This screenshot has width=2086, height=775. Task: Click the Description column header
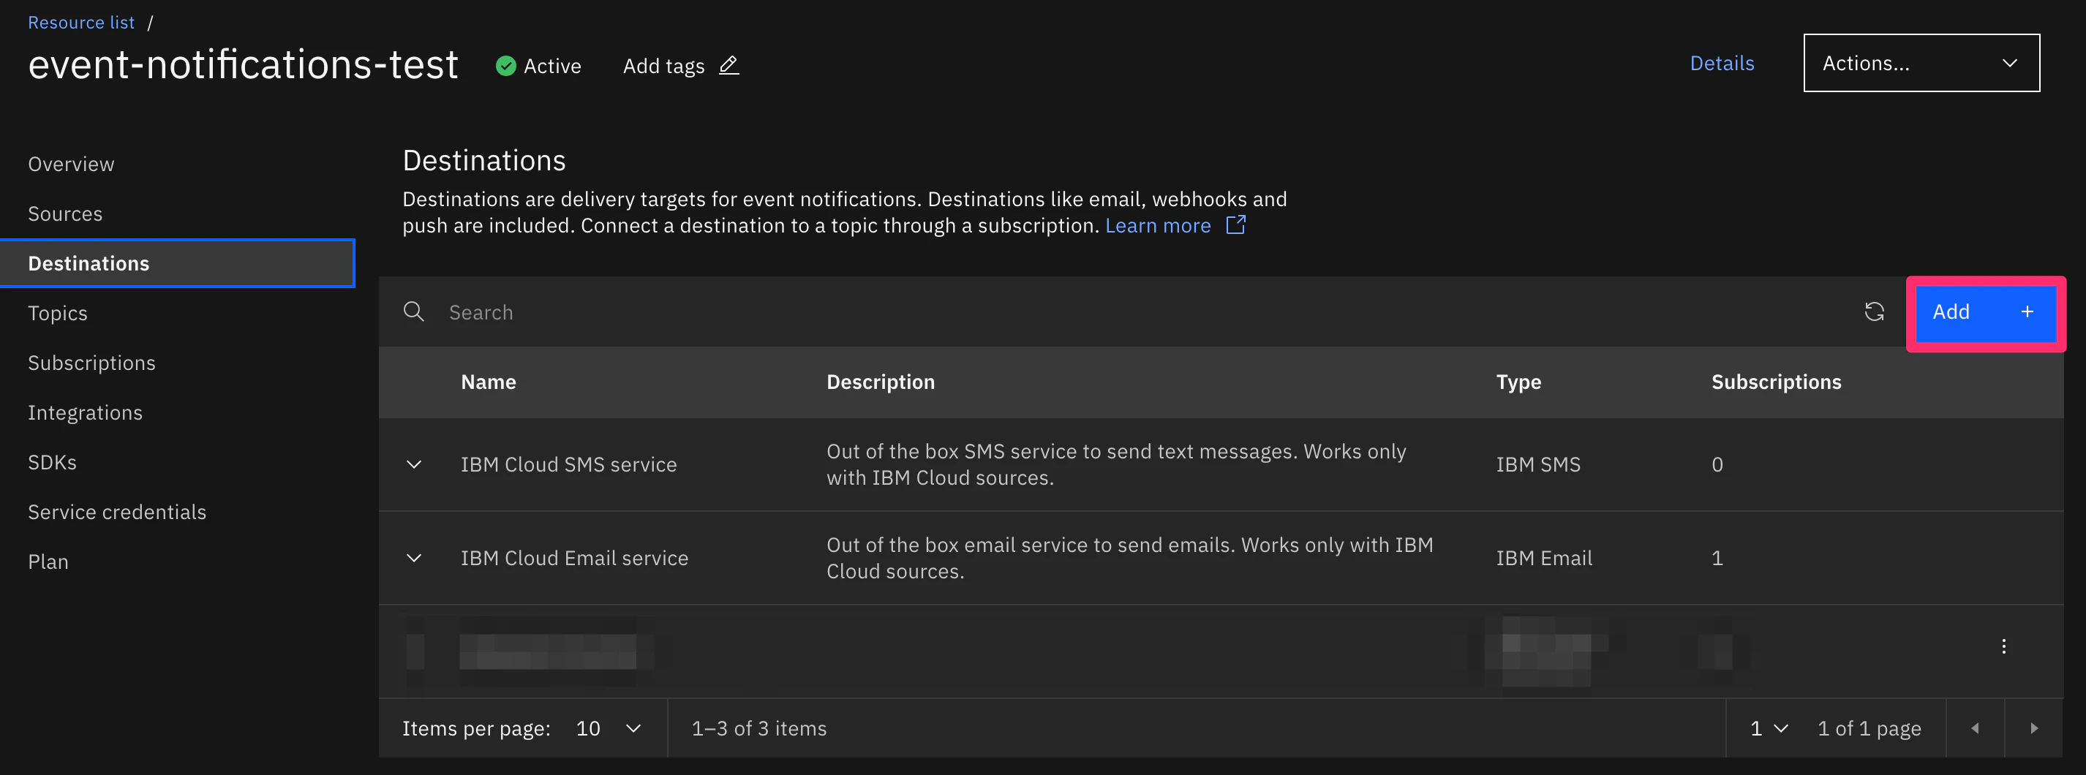tap(880, 382)
